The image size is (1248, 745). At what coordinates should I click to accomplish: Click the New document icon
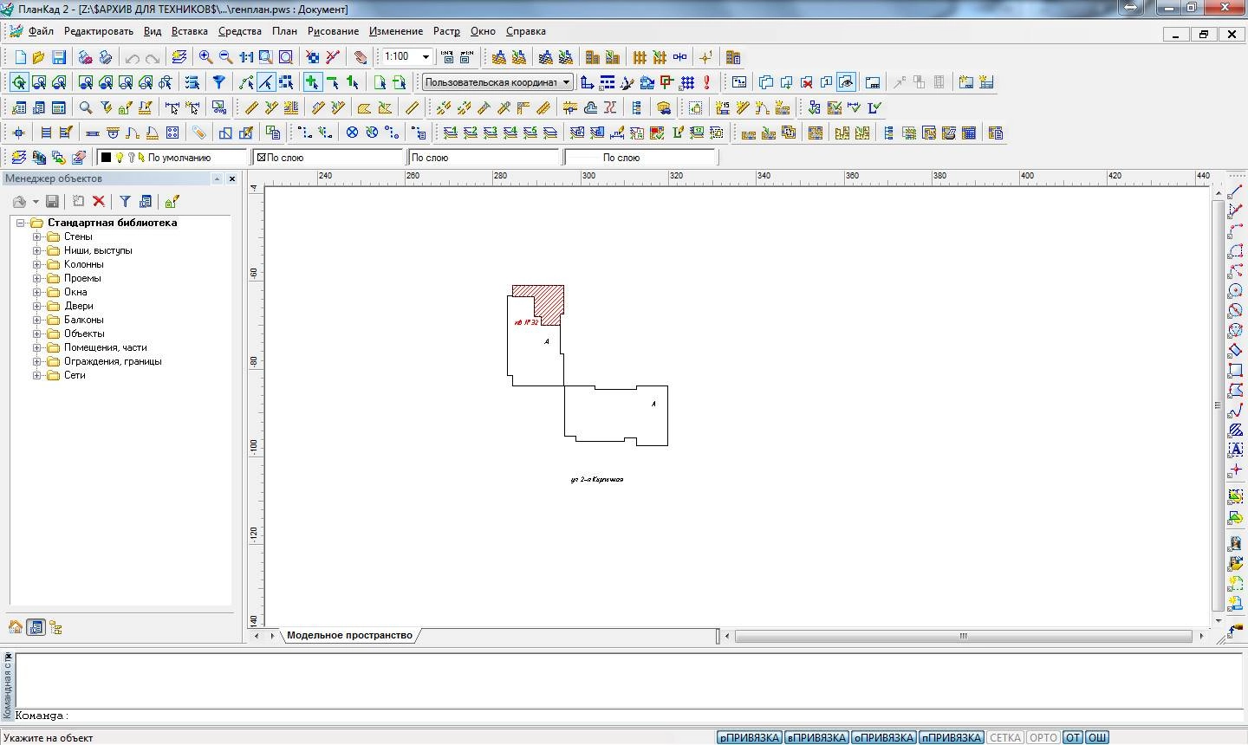click(x=19, y=57)
